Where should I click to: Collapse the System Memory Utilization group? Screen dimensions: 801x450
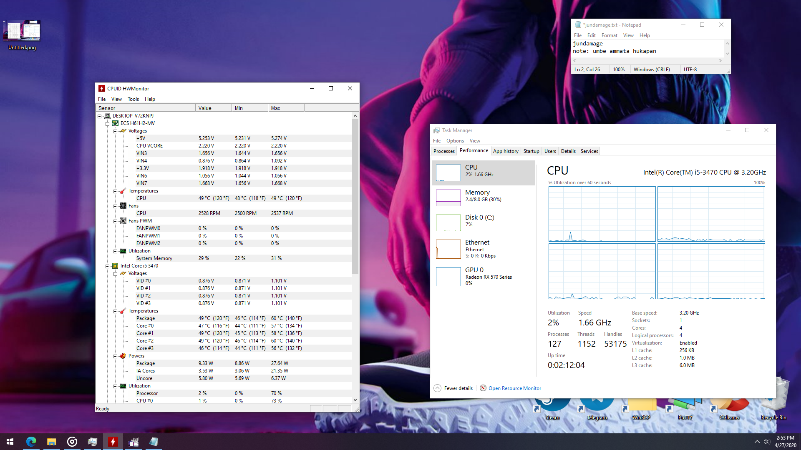(x=116, y=251)
